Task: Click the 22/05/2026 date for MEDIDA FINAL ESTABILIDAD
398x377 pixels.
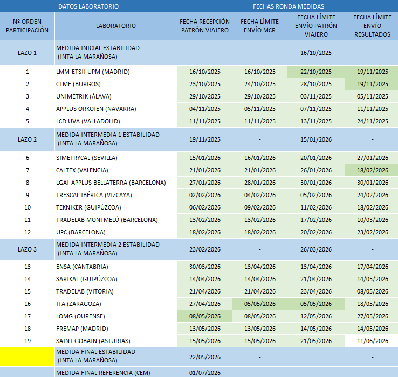Action: pyautogui.click(x=204, y=357)
